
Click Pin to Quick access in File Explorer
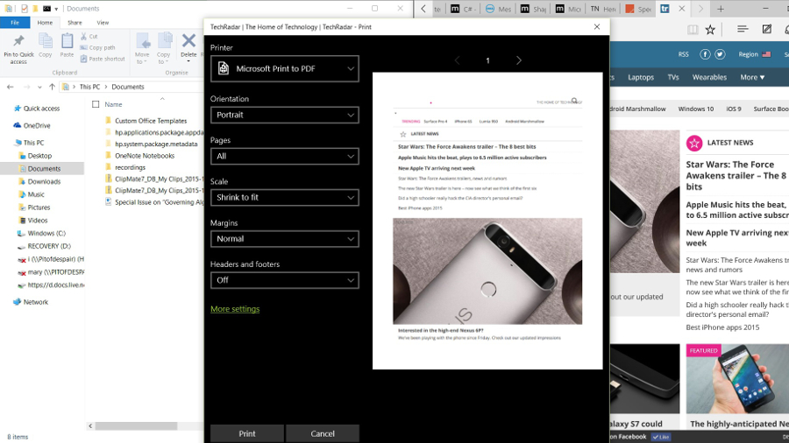pyautogui.click(x=18, y=49)
